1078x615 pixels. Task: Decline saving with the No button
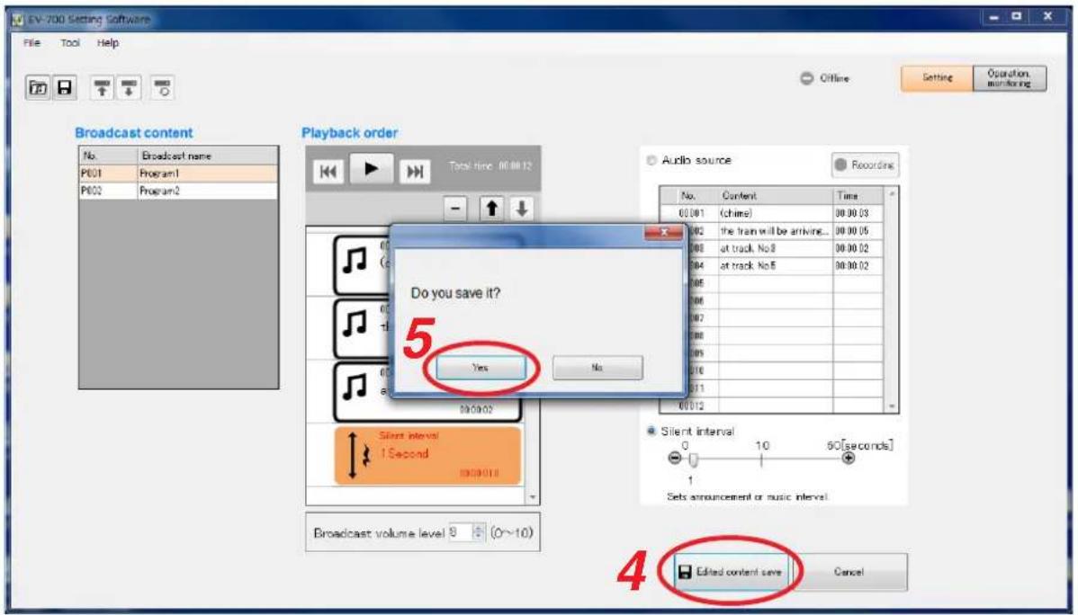[x=597, y=368]
